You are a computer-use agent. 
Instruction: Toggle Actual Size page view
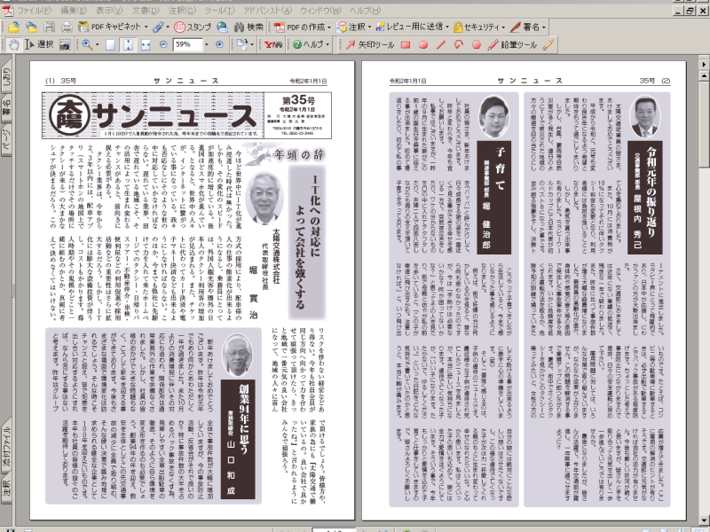click(x=110, y=44)
